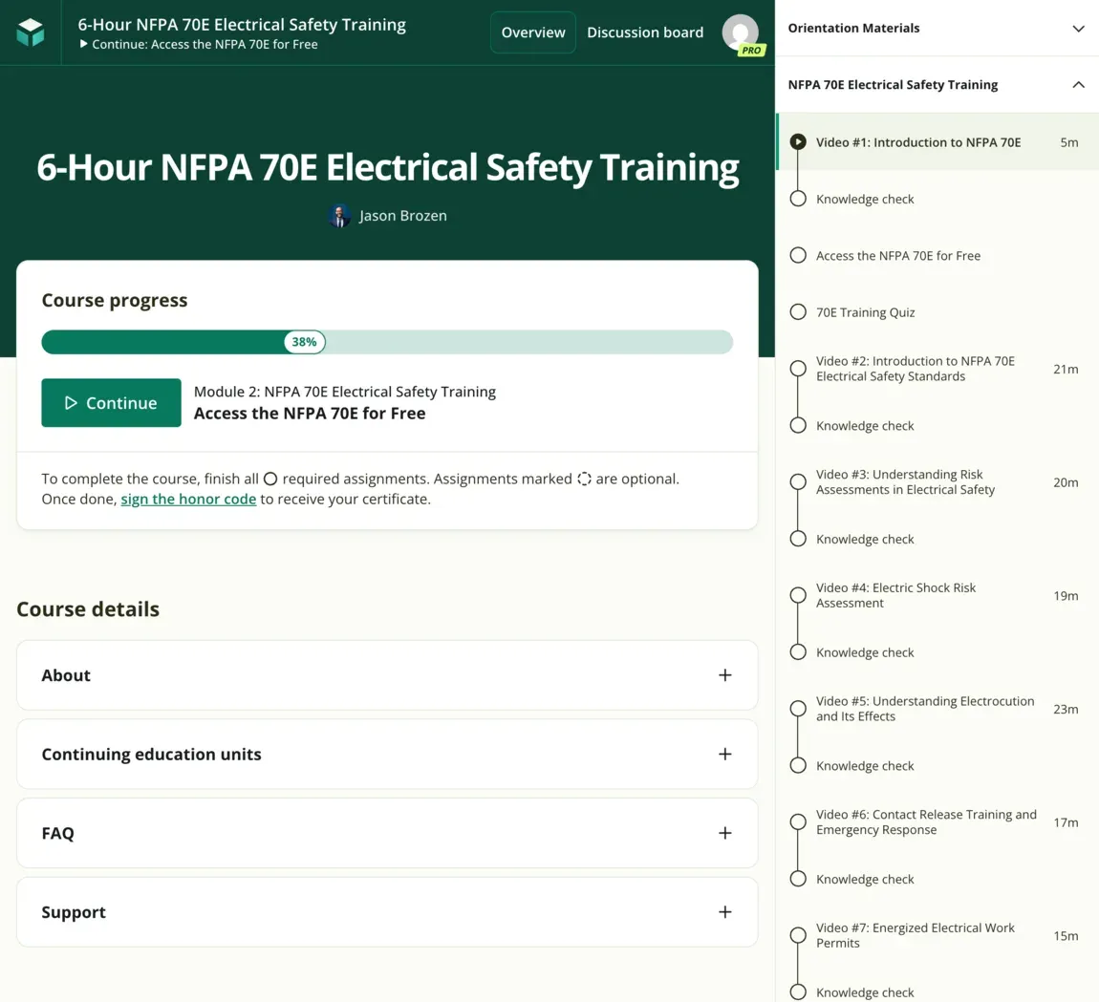Expand the FAQ panel
Screen dimensions: 1099x1002
(x=387, y=833)
